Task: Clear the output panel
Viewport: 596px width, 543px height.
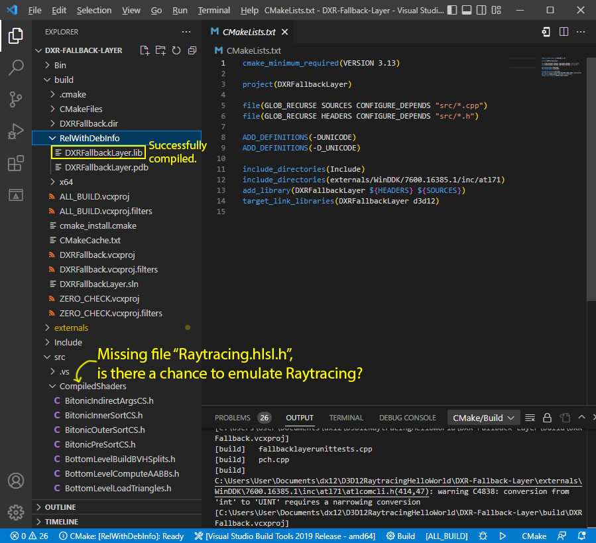Action: point(530,418)
